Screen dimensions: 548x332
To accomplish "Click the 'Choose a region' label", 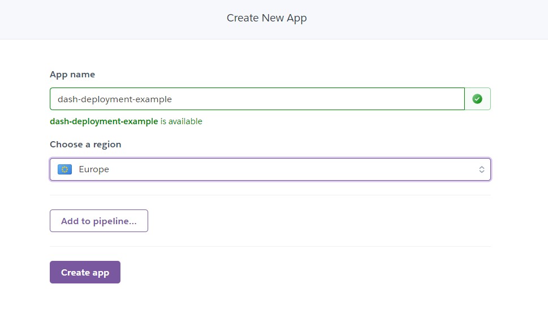I will pos(85,144).
